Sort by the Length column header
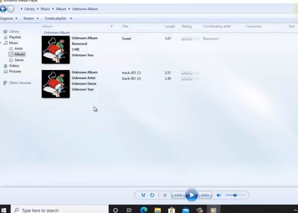 [x=170, y=26]
